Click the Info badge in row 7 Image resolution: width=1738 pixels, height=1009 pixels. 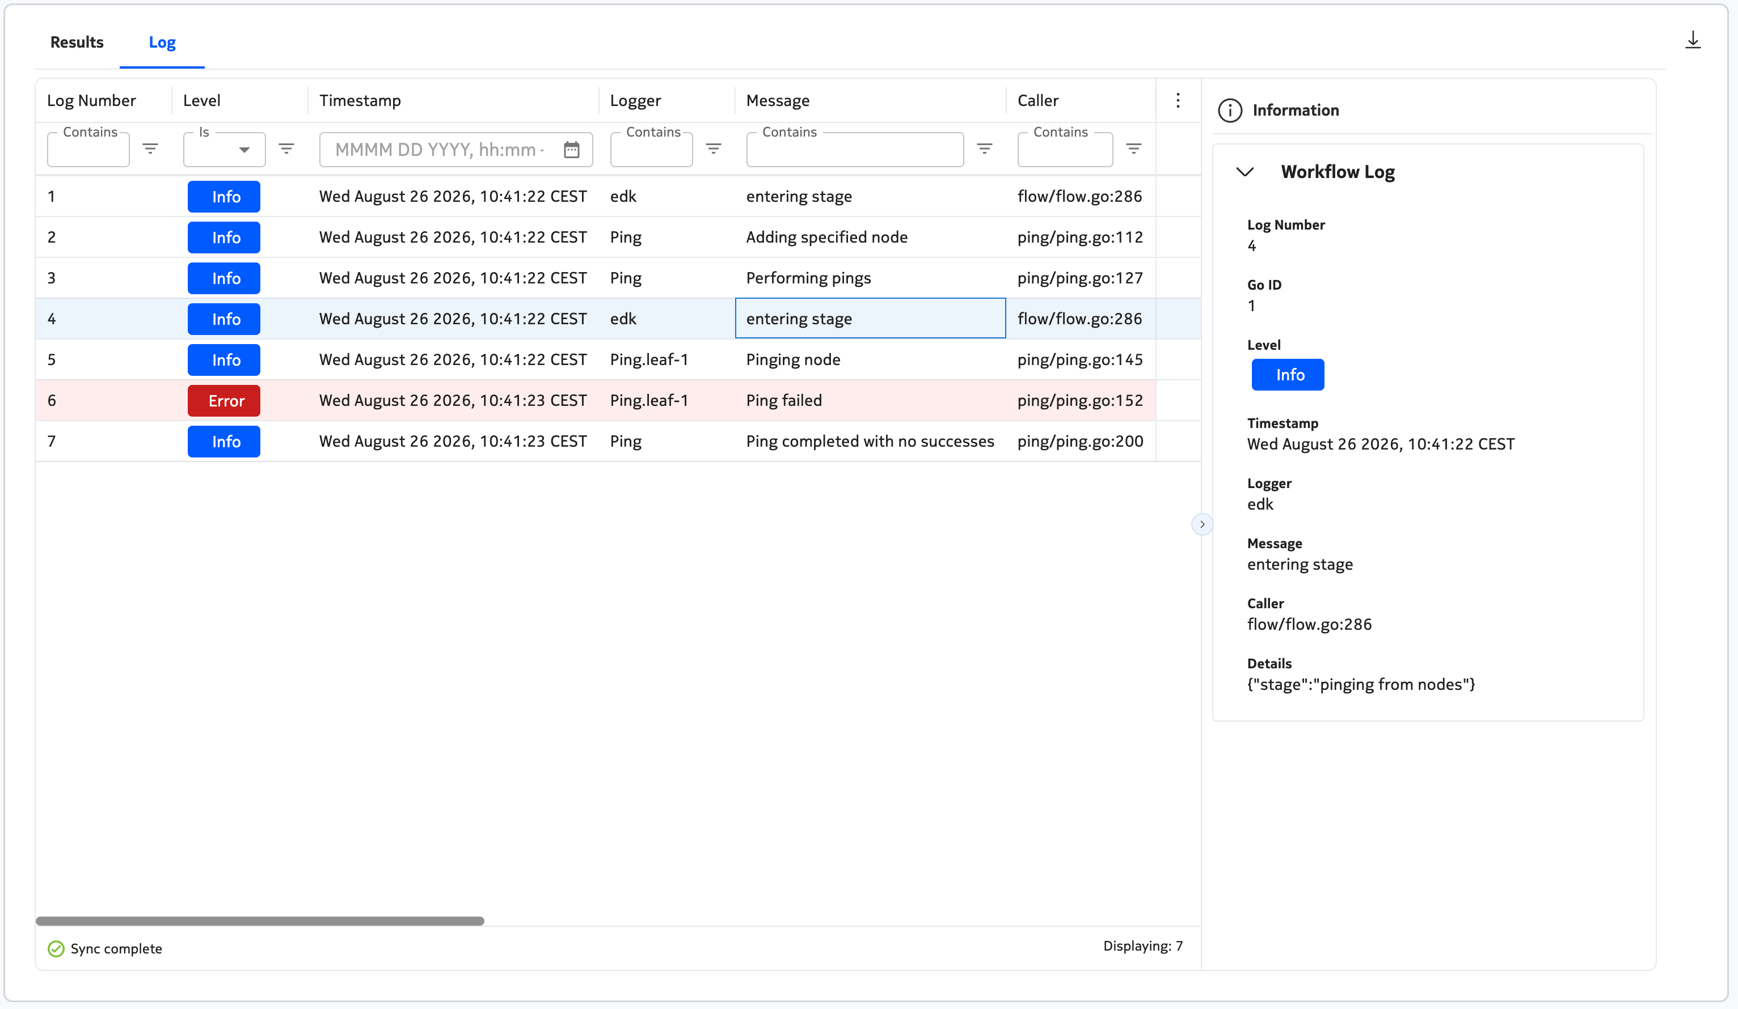point(224,441)
